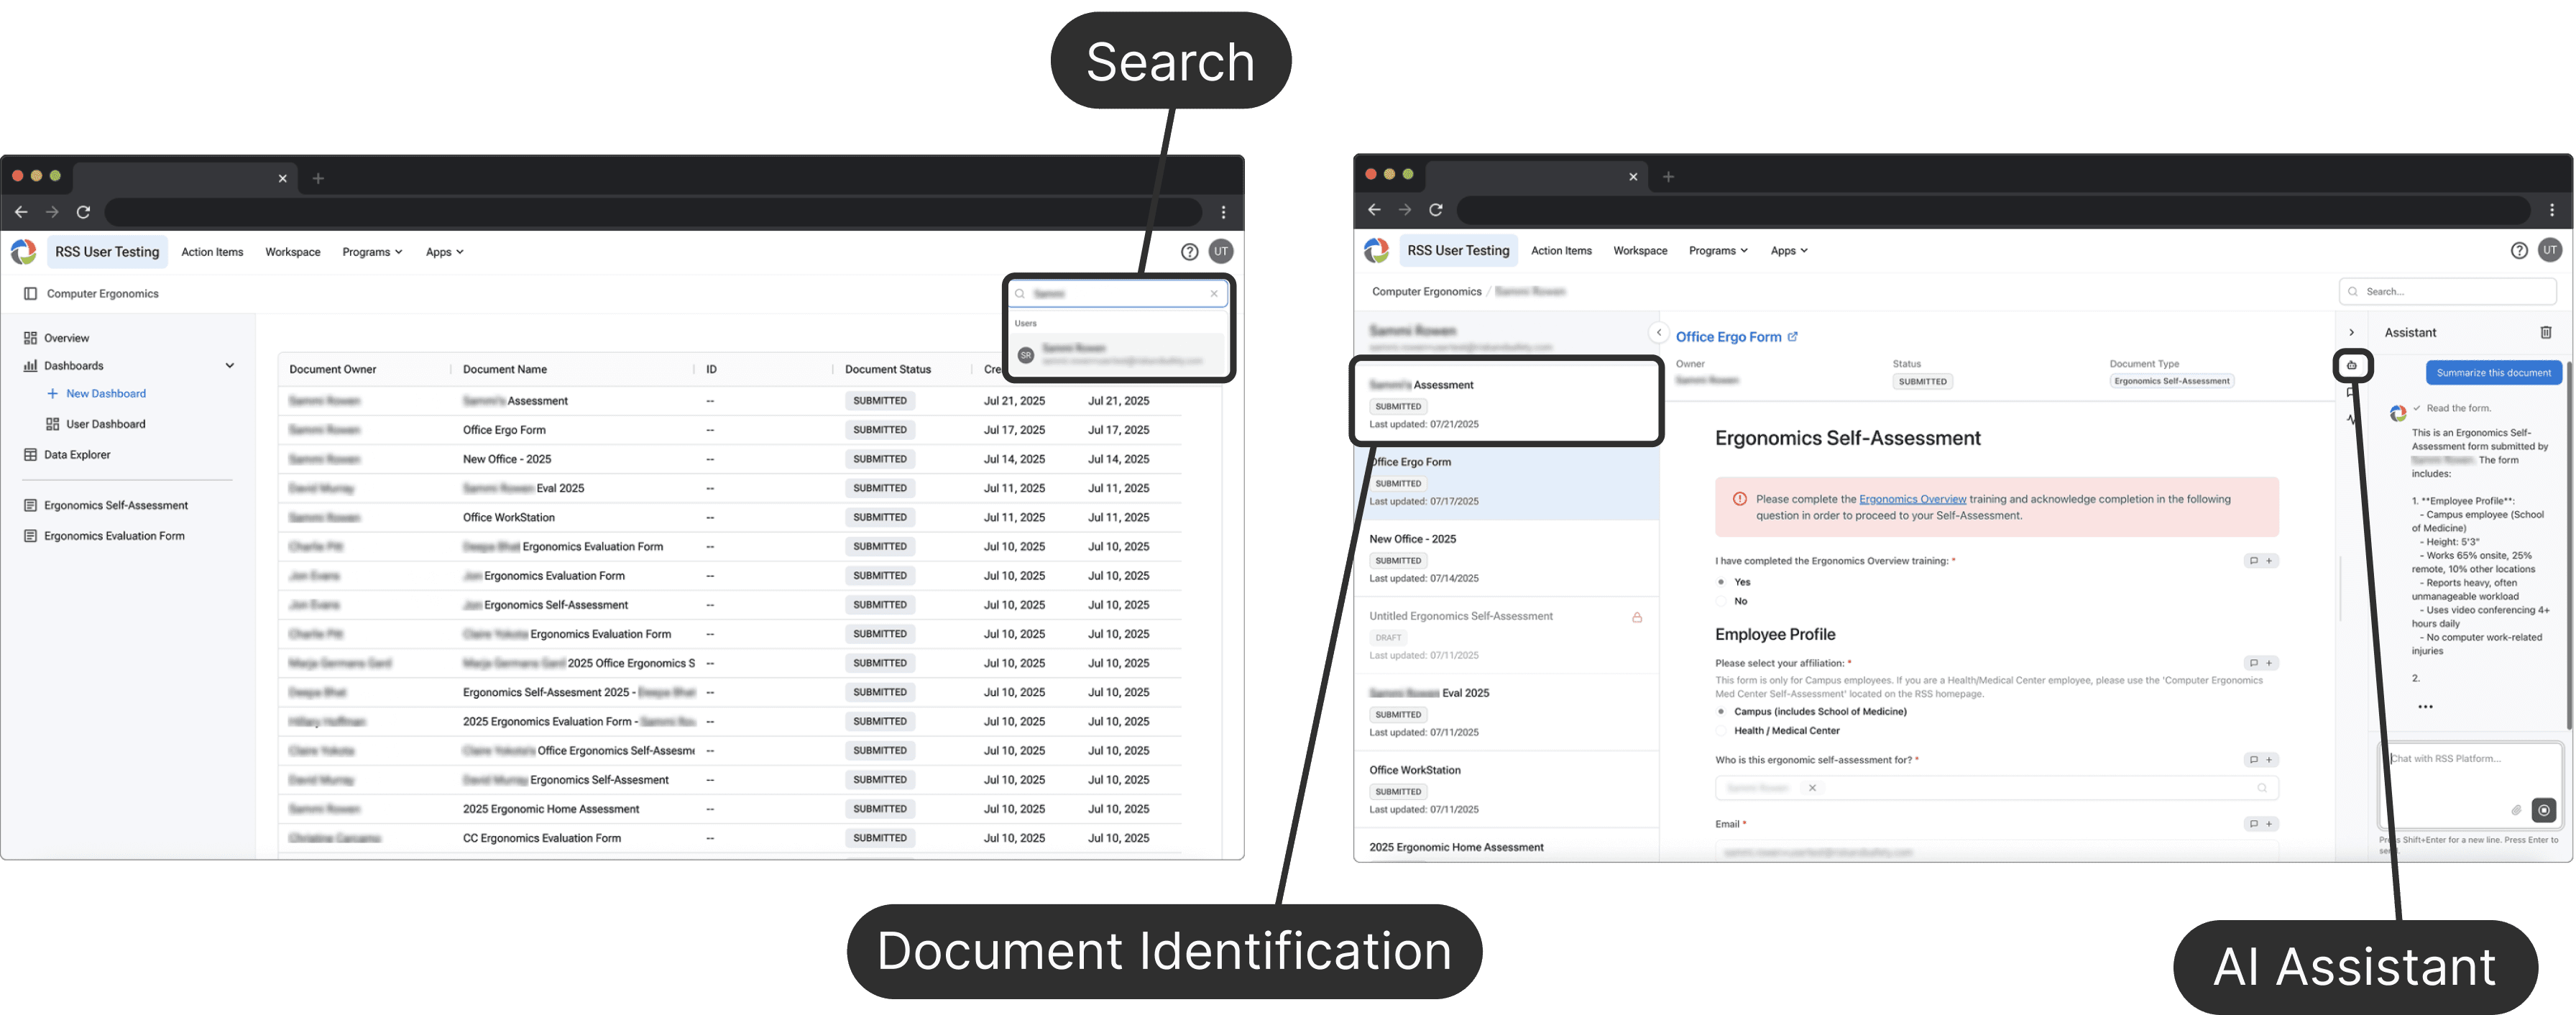Open the Programs dropdown in the right window
Screen dimensions: 2576x1015
[1718, 251]
